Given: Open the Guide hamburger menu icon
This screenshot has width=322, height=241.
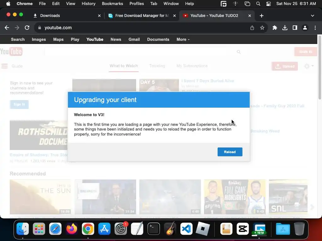Looking at the screenshot, I should 4,66.
